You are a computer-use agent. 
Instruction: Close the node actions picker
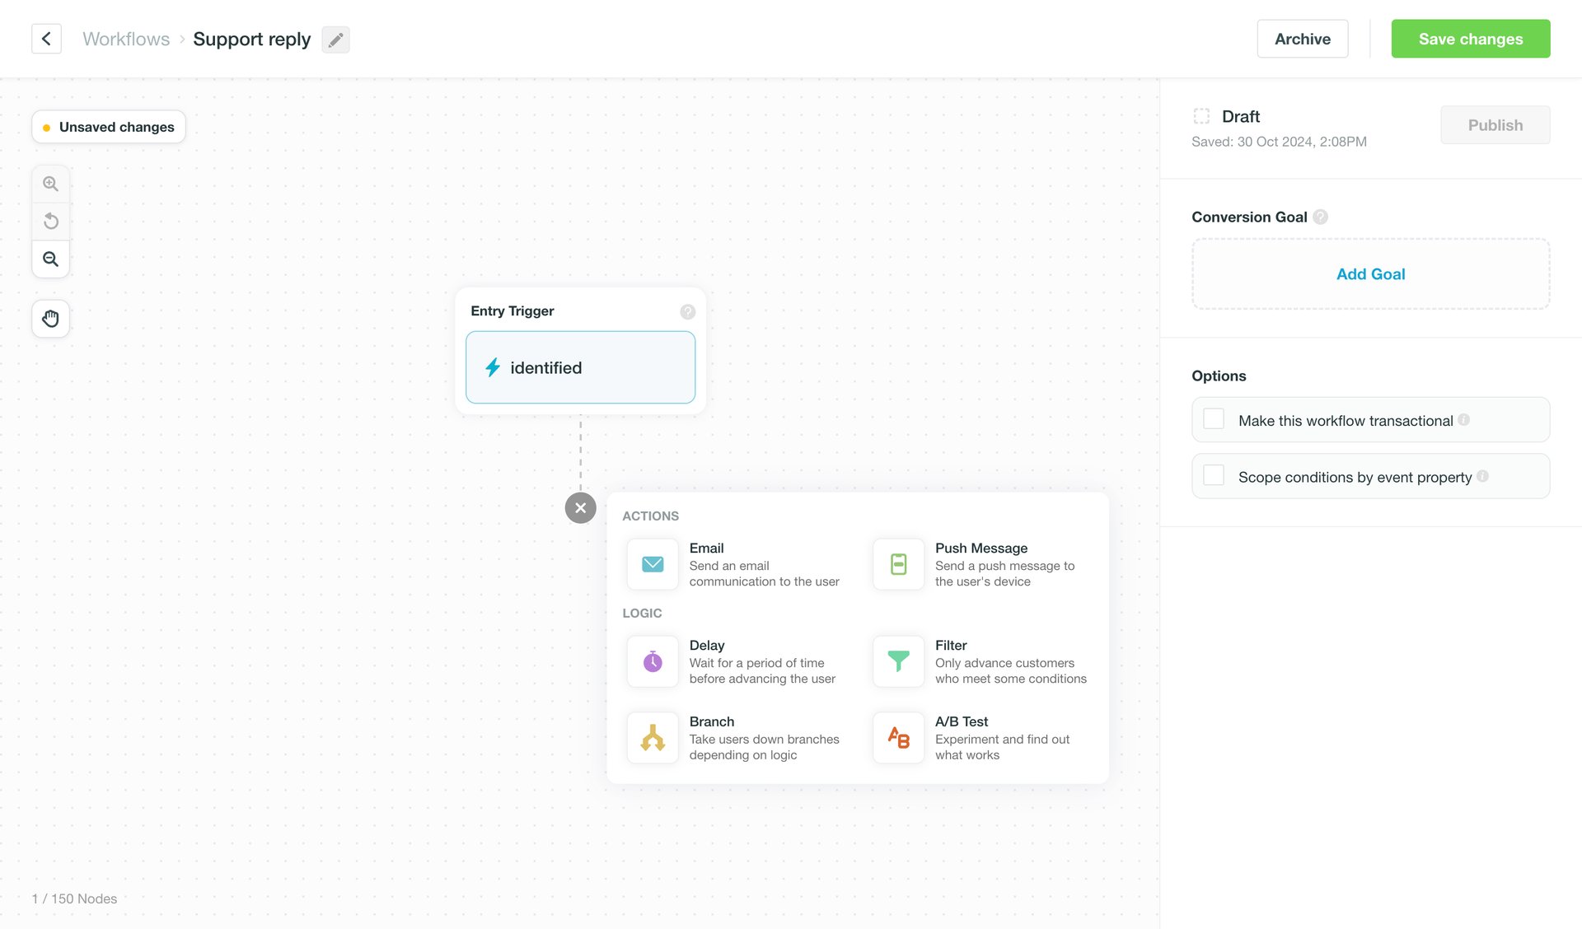point(580,507)
